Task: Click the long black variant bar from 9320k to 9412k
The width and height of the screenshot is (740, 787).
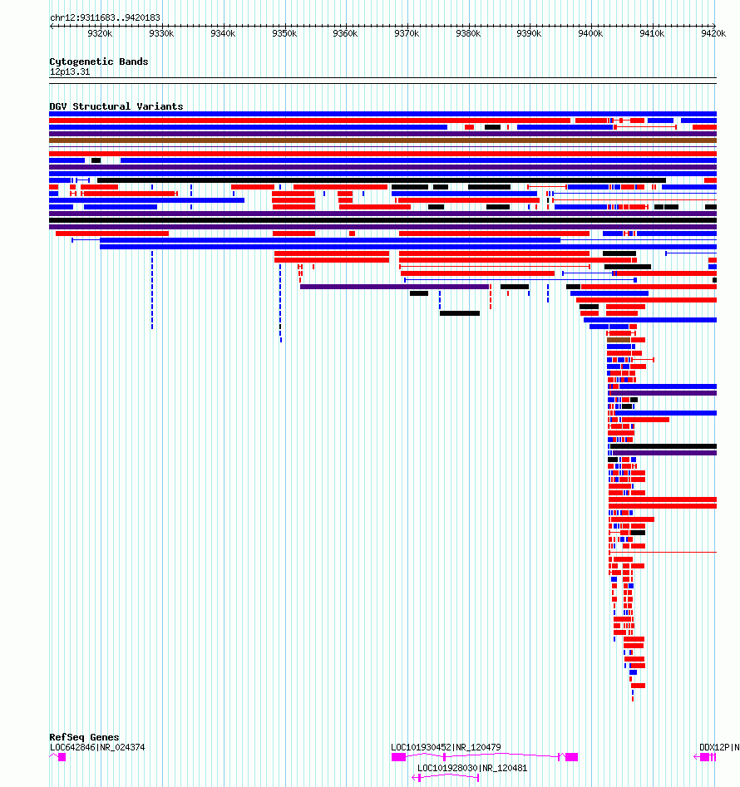Action: tap(382, 180)
